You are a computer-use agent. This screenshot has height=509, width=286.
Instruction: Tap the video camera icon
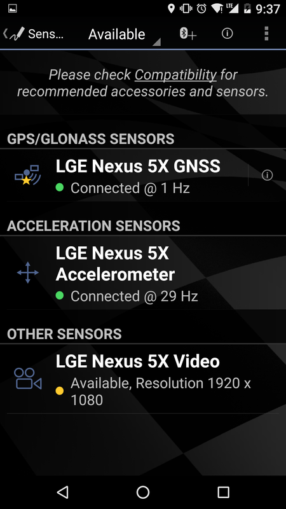(x=27, y=379)
